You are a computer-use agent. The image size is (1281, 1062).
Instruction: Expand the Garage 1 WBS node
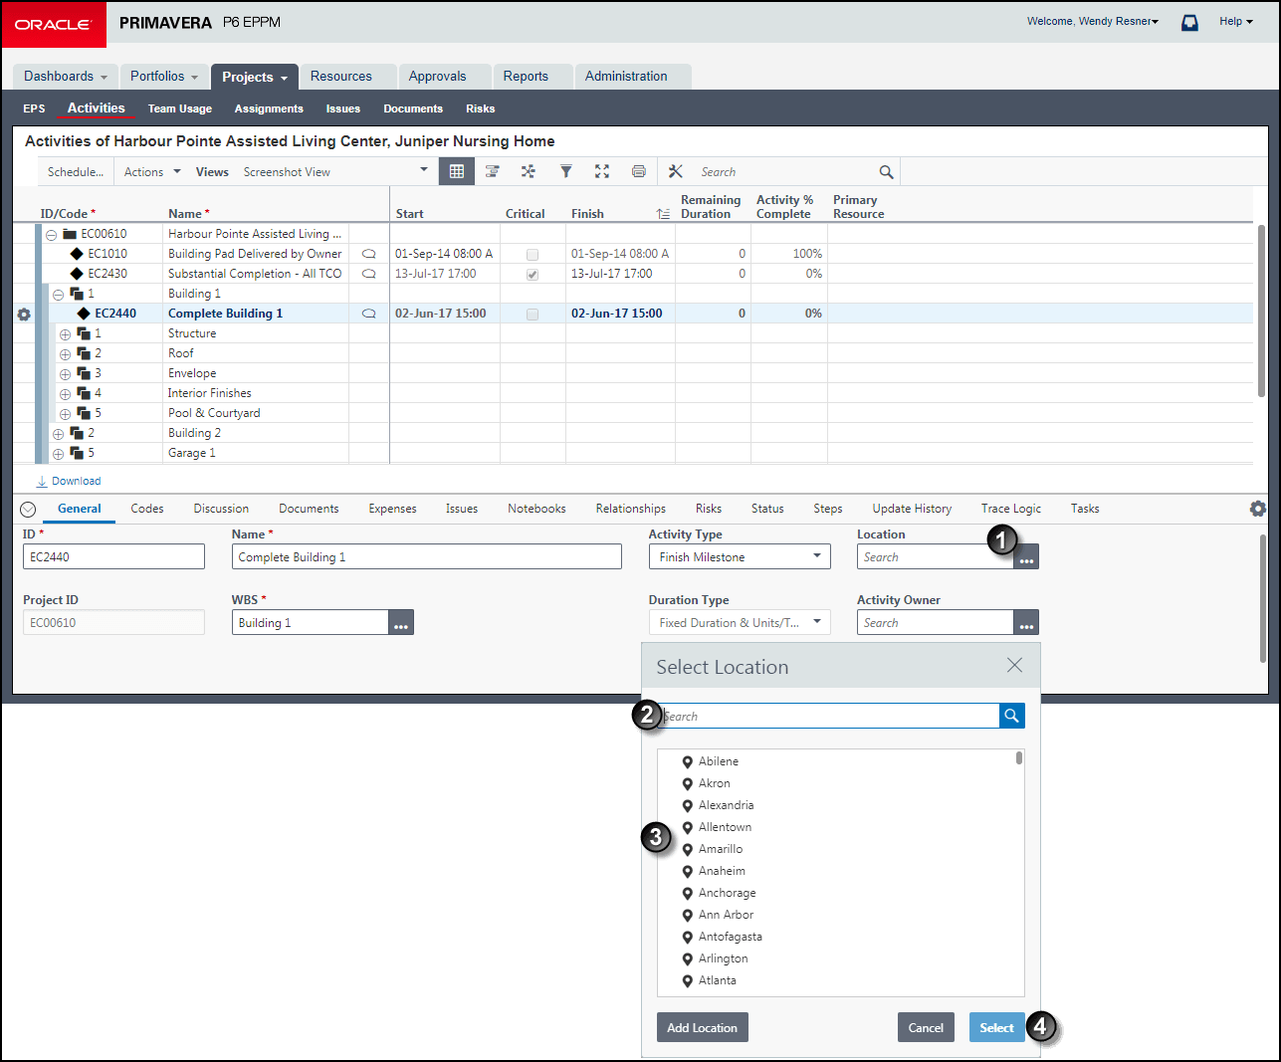tap(58, 454)
